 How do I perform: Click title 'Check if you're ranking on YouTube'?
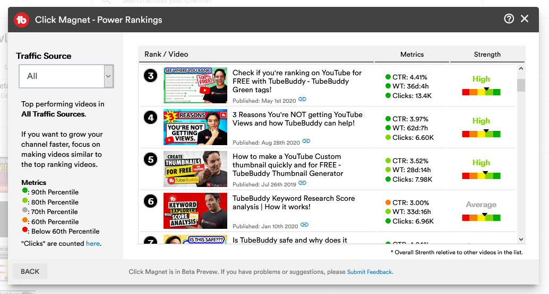(297, 81)
